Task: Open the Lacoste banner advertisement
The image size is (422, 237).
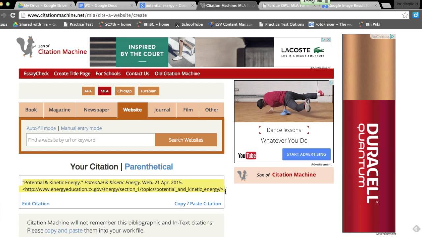Action: 210,52
